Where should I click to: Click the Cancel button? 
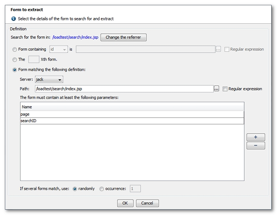[x=147, y=203]
